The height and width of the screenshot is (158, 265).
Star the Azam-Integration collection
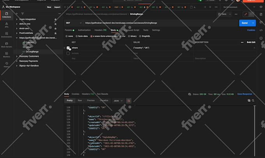coord(55,19)
